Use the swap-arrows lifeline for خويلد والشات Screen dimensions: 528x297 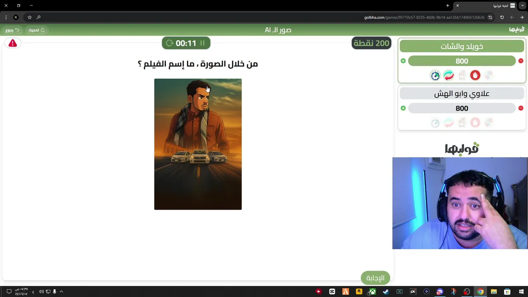coord(448,75)
